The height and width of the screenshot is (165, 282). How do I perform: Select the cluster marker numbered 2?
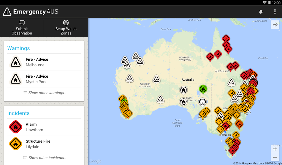pyautogui.click(x=203, y=102)
